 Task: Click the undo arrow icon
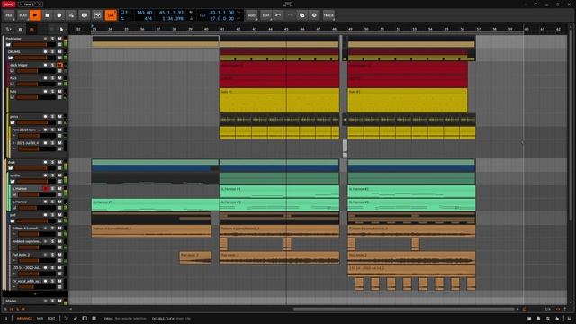[x=278, y=15]
